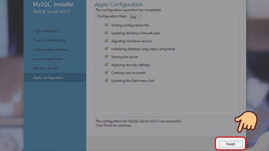The height and width of the screenshot is (151, 269).
Task: Click the Updating the Start menu link checkmark
Action: 106,81
